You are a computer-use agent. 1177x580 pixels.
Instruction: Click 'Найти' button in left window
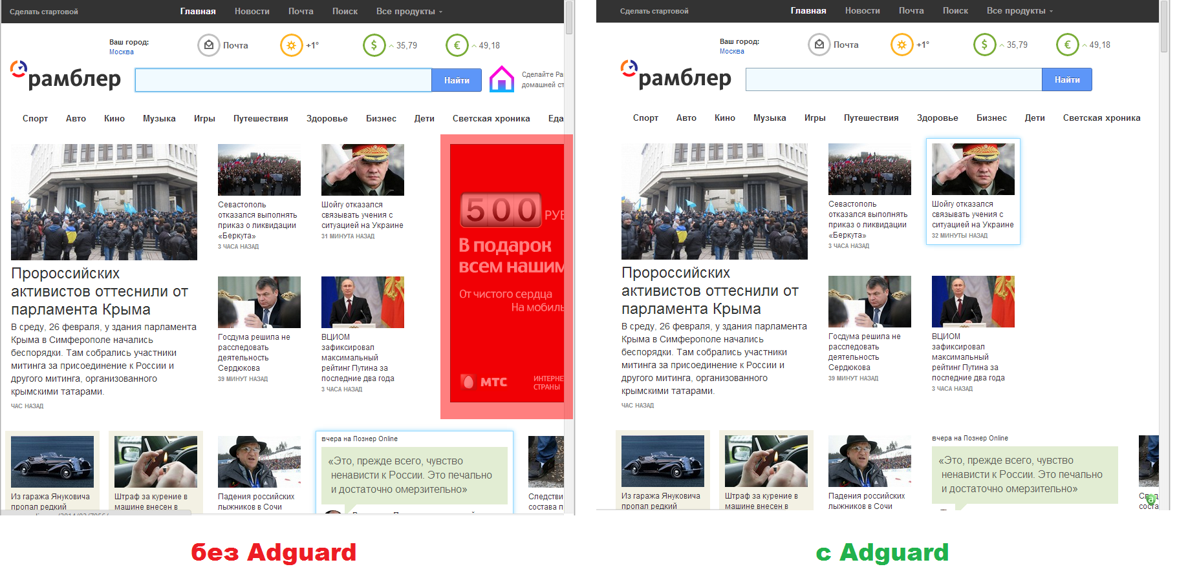pos(457,80)
